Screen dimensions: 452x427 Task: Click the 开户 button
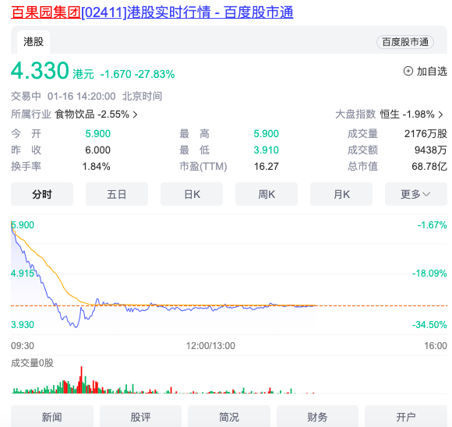coord(406,417)
